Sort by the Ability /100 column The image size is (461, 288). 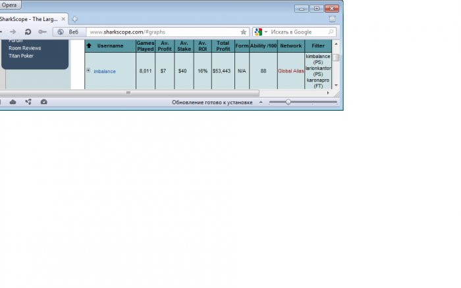pyautogui.click(x=263, y=46)
